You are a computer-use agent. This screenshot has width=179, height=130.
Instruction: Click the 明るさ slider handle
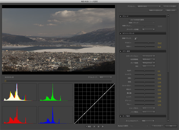(x=145, y=90)
